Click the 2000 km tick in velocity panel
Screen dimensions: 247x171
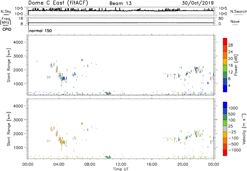coord(18,134)
